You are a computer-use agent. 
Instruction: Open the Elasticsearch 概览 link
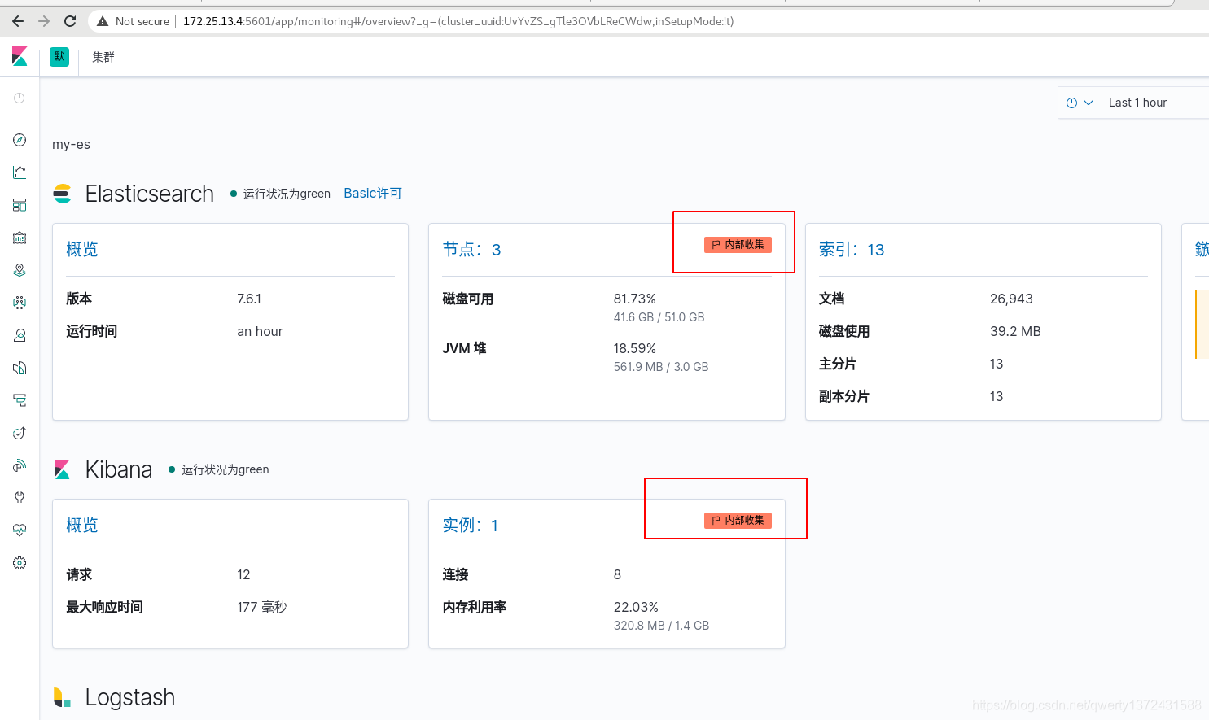click(82, 249)
